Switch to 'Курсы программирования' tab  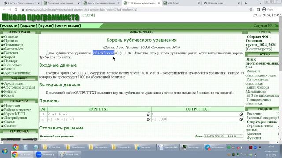tap(102, 3)
